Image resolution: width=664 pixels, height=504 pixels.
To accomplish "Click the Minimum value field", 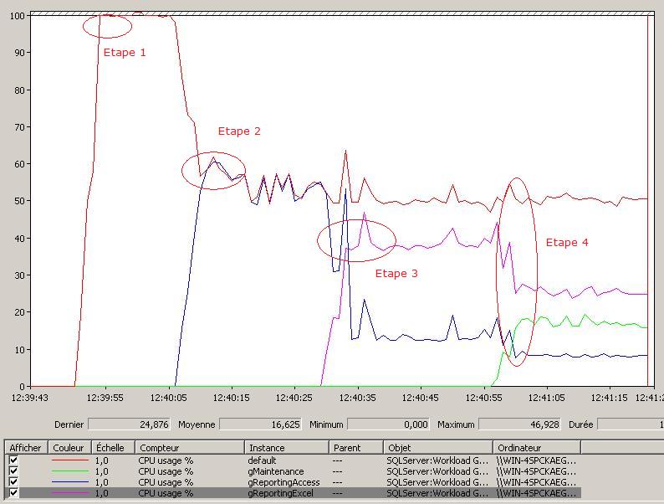I will [x=388, y=424].
